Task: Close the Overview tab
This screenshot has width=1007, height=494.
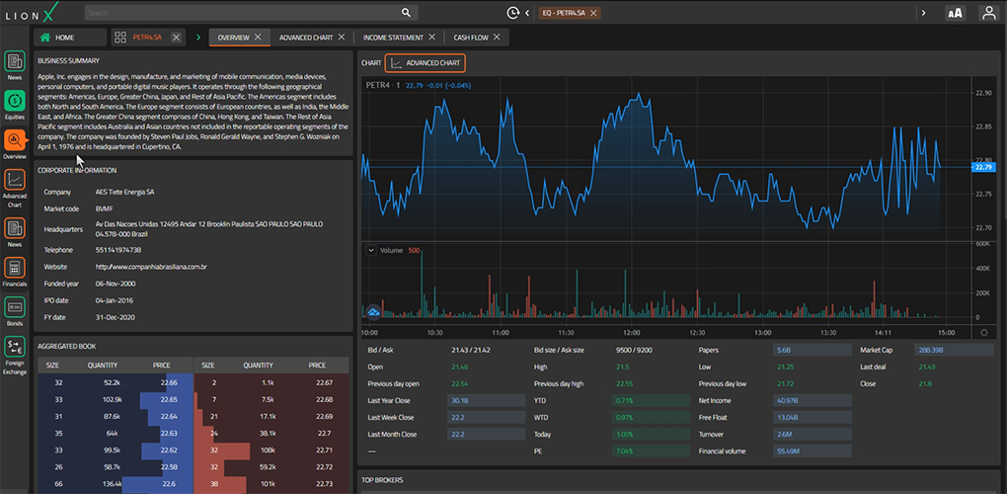Action: (259, 38)
